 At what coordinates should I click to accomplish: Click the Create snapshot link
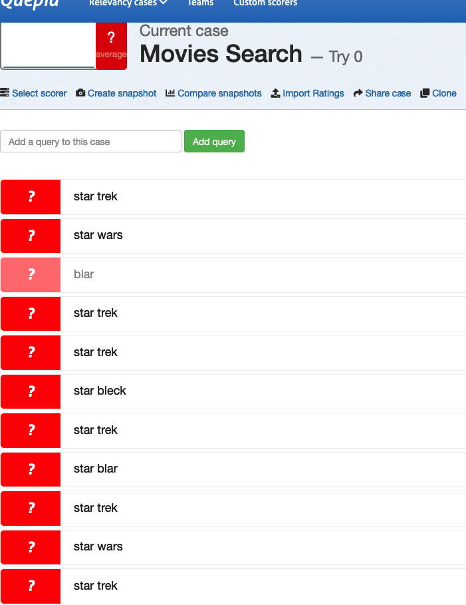click(122, 93)
